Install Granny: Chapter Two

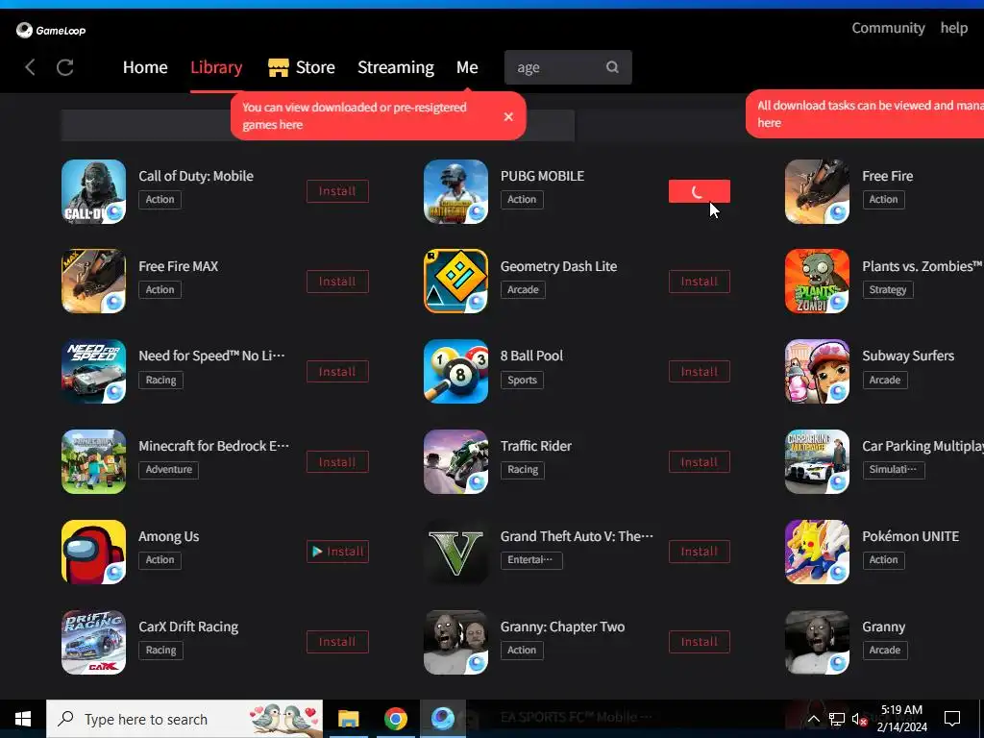pos(700,642)
